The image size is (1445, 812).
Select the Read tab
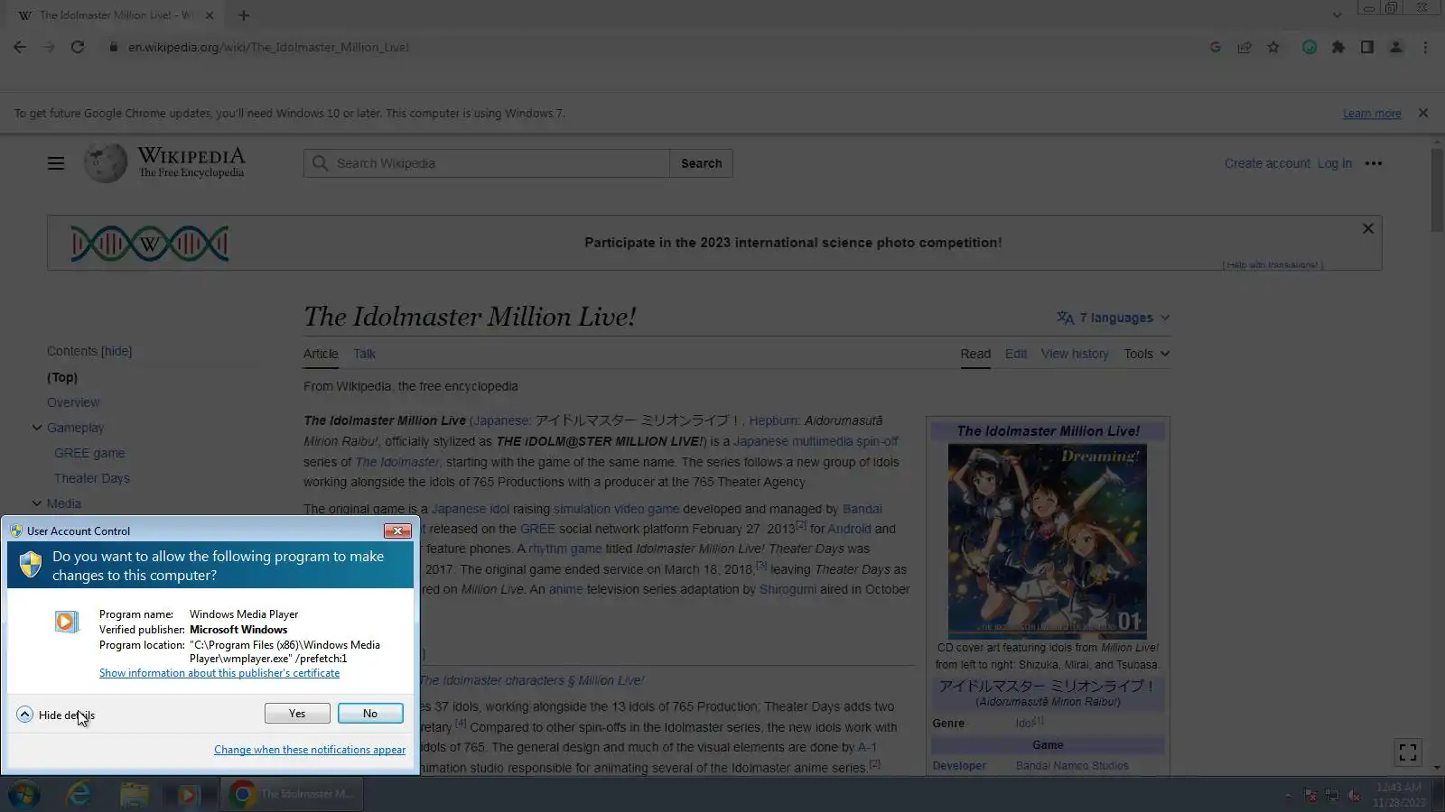[975, 354]
